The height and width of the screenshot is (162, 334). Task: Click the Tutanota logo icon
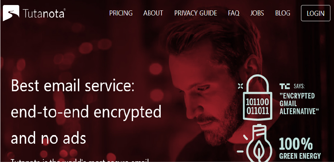11,13
